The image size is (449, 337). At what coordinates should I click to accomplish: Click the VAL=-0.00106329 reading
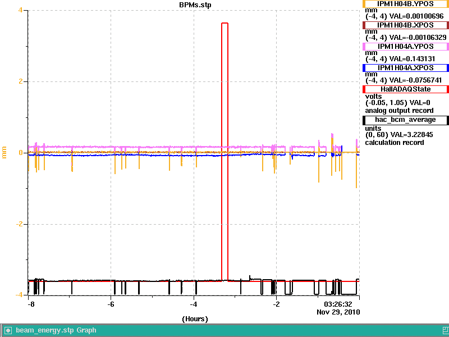(x=418, y=38)
